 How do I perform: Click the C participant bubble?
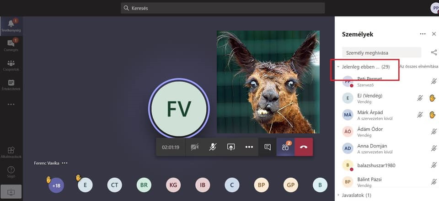tap(232, 185)
